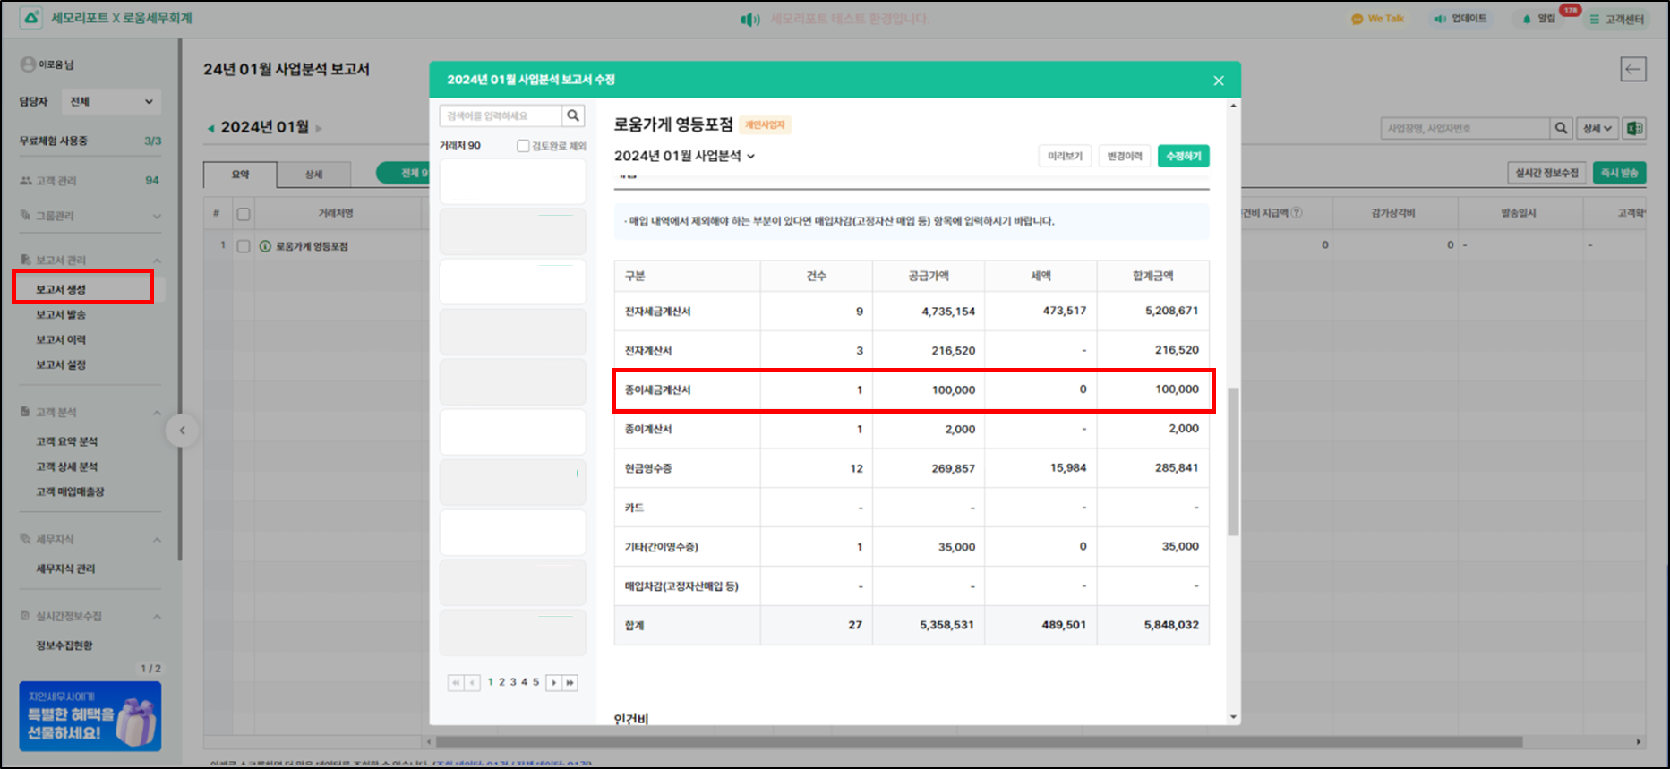Open the 담당자 전체 dropdown

point(111,102)
